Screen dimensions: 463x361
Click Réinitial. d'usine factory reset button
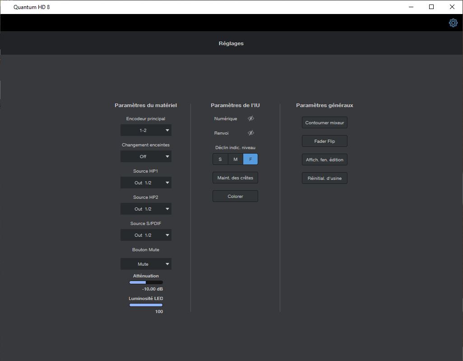[x=324, y=178]
